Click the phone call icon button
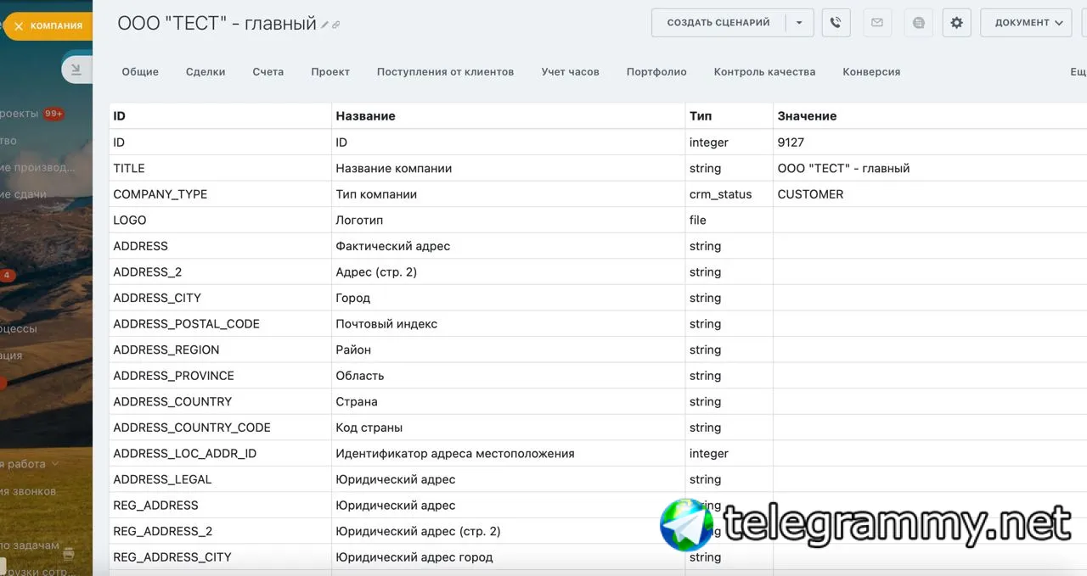The width and height of the screenshot is (1087, 576). (836, 23)
